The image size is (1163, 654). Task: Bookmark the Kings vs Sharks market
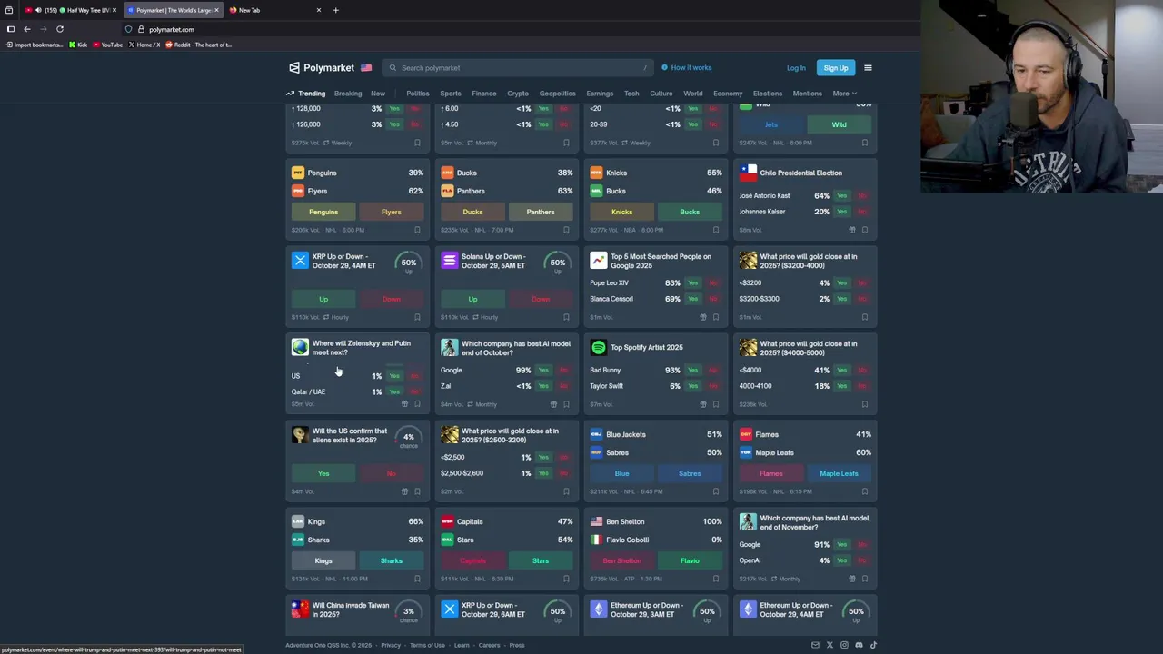tap(417, 579)
